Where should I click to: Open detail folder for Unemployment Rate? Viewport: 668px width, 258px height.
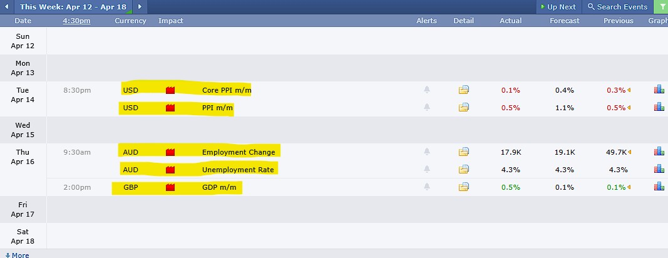463,169
